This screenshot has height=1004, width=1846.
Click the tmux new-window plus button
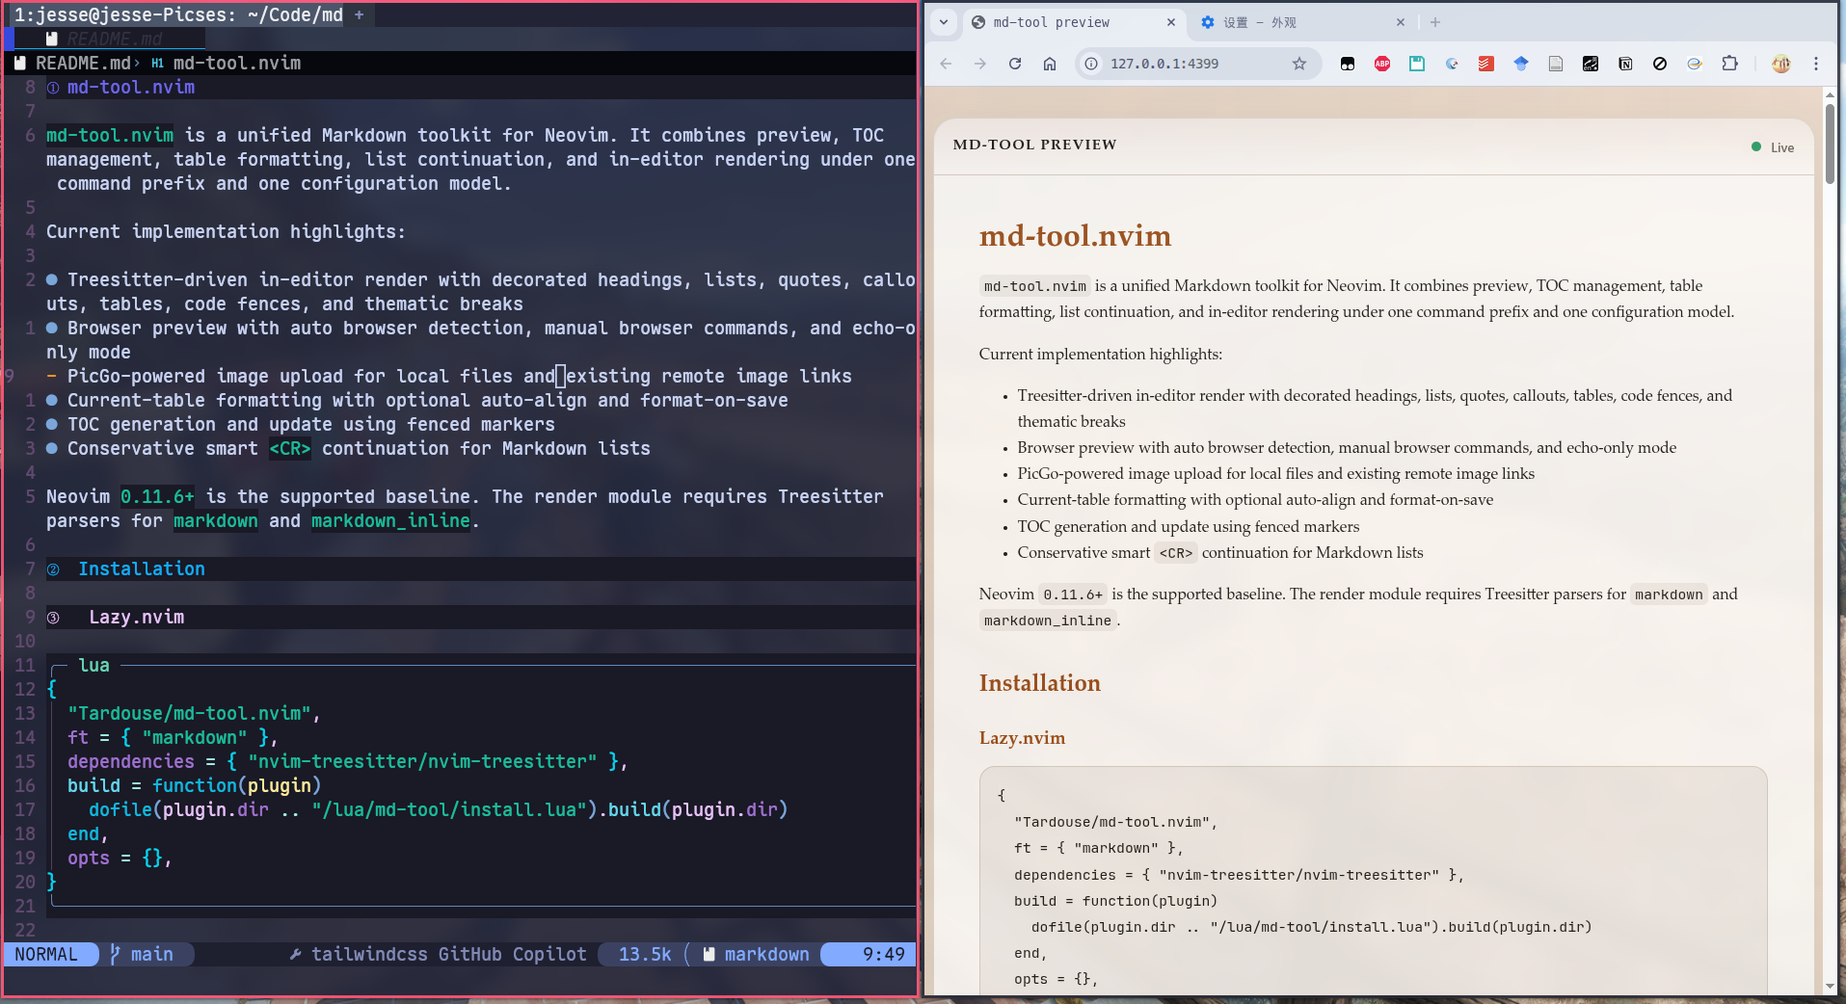(x=358, y=14)
